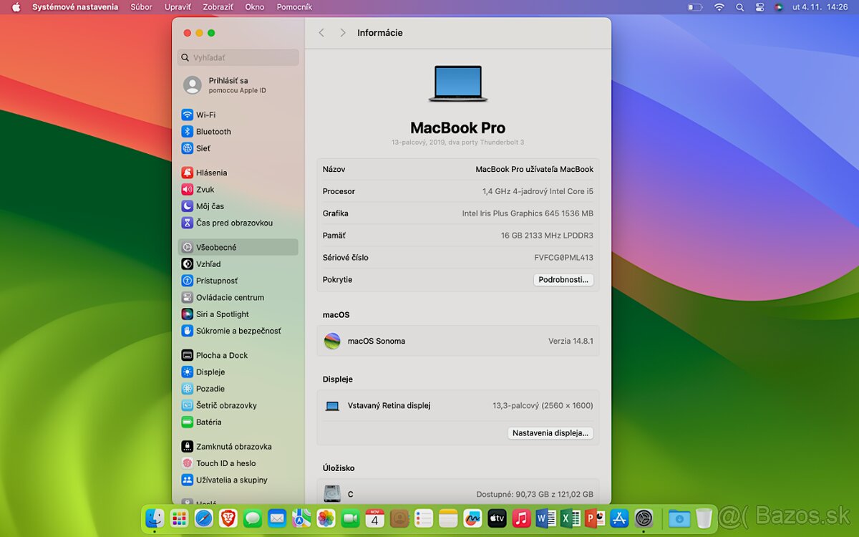Open Microsoft Excel from the Dock
Image resolution: width=859 pixels, height=537 pixels.
click(x=569, y=518)
